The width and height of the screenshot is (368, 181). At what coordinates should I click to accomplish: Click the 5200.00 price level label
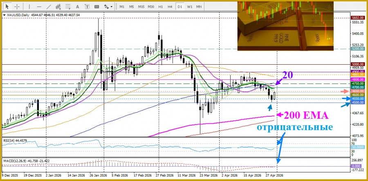point(358,49)
